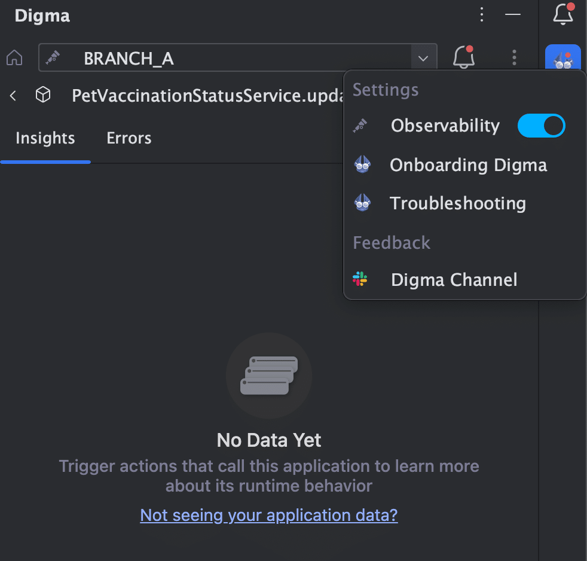Go to Digma home icon
Screen dimensions: 587x561
click(14, 57)
